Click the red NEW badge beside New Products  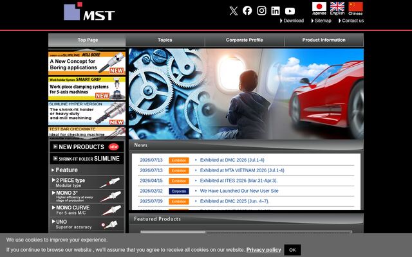(113, 147)
